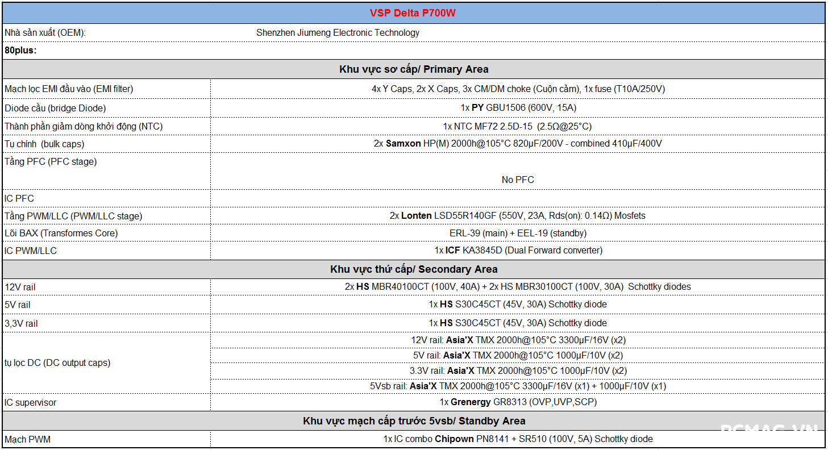The width and height of the screenshot is (828, 450).
Task: Select the Samxon bulk caps value cell
Action: [517, 144]
